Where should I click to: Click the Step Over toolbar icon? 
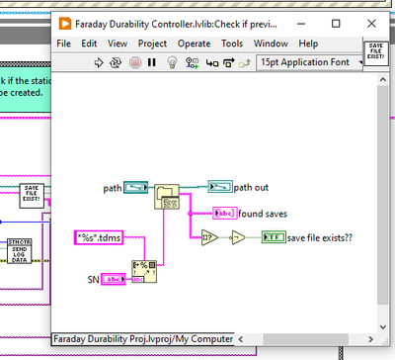click(229, 62)
